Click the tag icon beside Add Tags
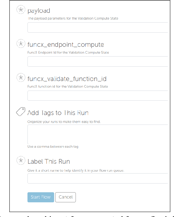 (x=21, y=112)
